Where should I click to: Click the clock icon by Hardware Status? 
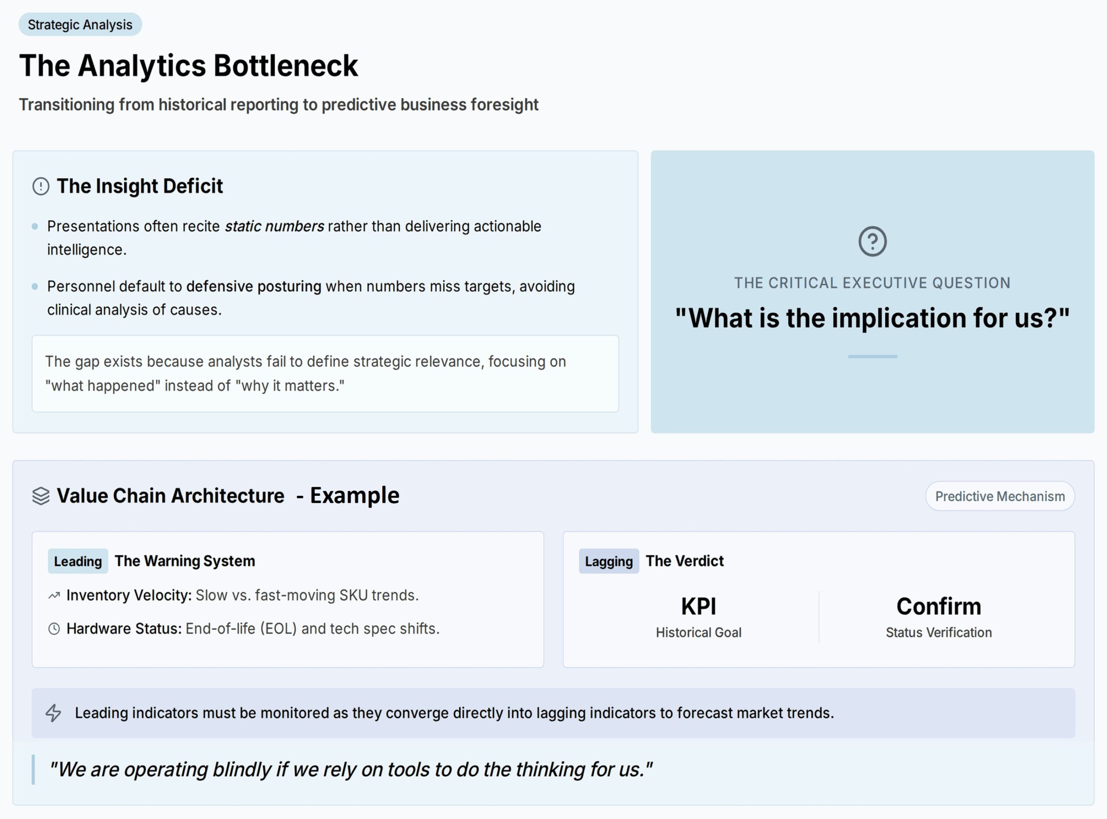tap(54, 629)
